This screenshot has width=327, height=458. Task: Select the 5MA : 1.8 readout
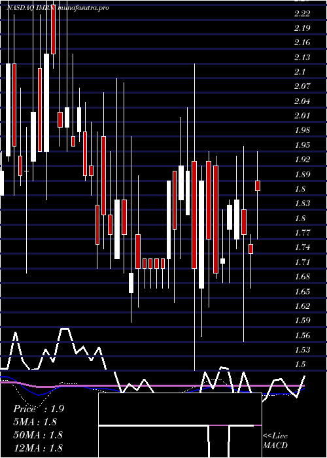pyautogui.click(x=35, y=422)
